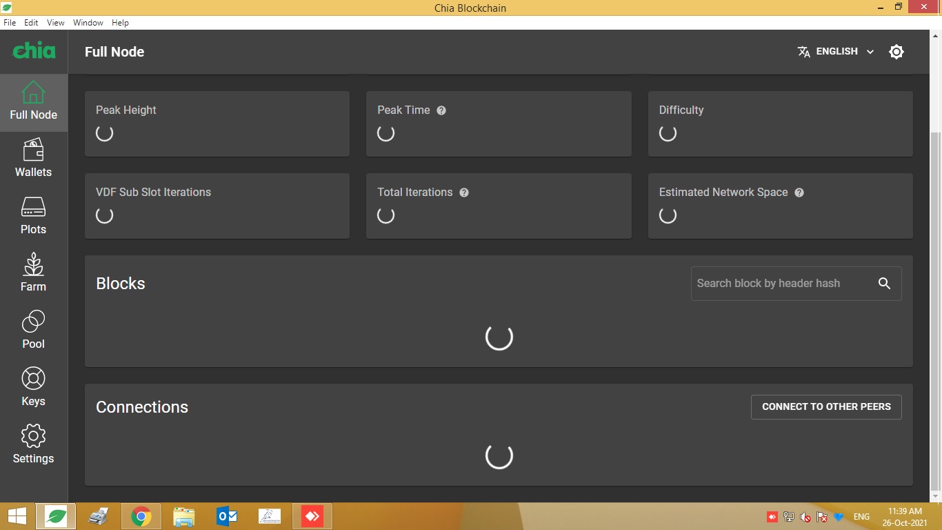Click the Peak Height label
Image resolution: width=942 pixels, height=530 pixels.
tap(126, 110)
